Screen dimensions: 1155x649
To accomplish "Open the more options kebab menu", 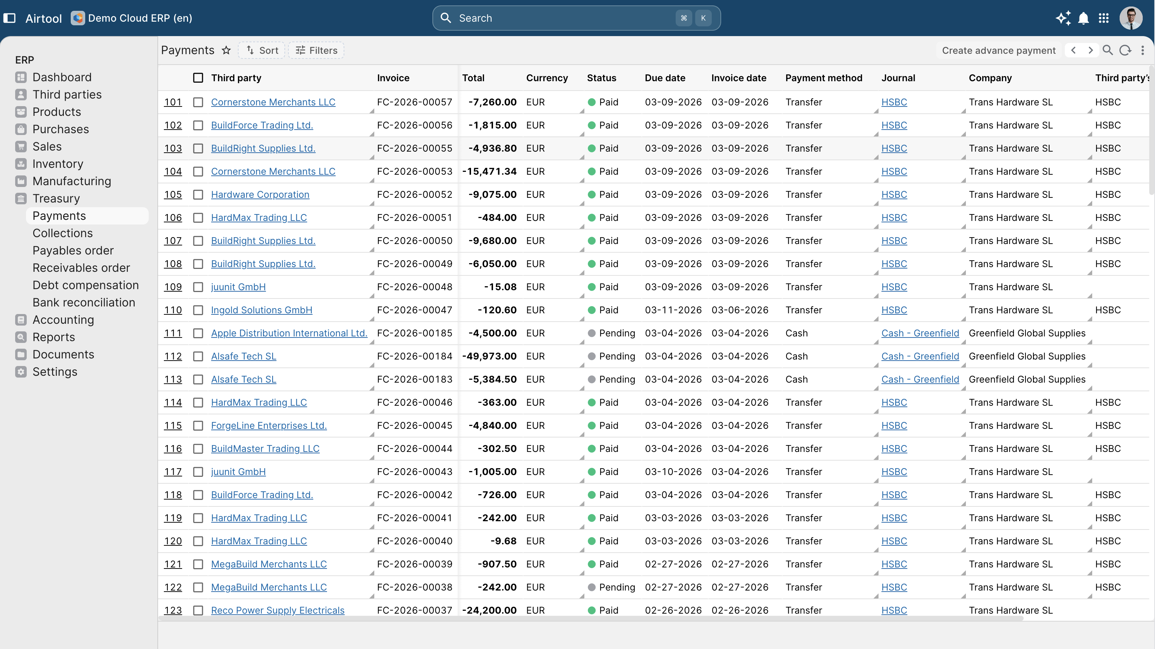I will pyautogui.click(x=1142, y=50).
